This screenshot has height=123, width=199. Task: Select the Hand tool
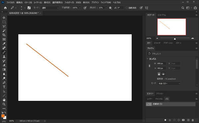click(x=4, y=100)
